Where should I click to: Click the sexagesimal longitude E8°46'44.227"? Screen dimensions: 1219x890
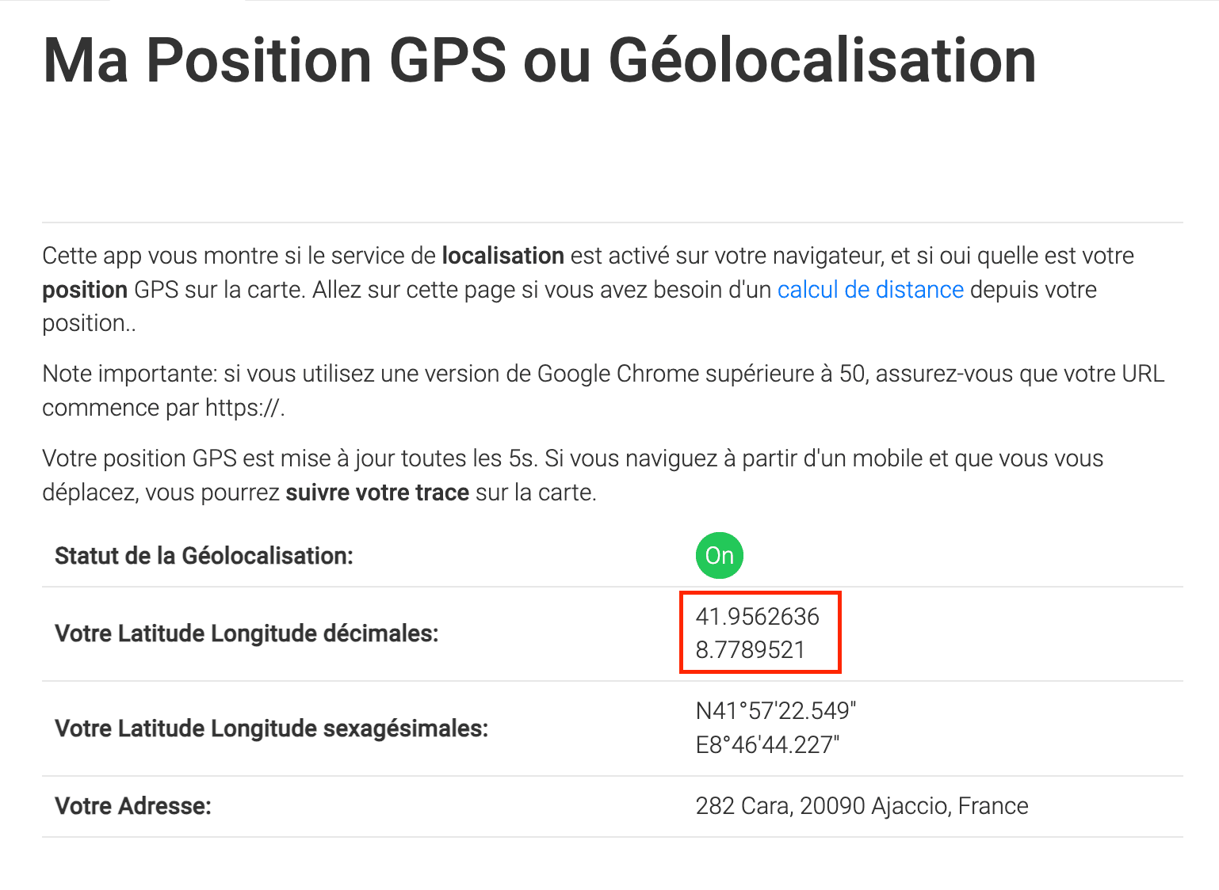pos(766,745)
